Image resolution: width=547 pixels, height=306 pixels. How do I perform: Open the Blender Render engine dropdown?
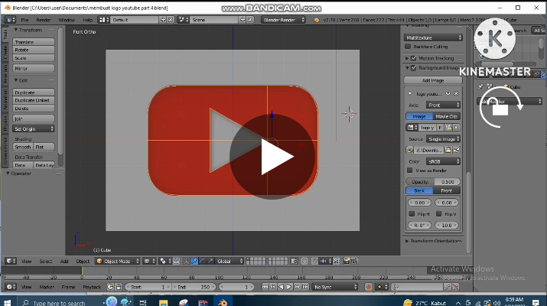click(x=284, y=20)
